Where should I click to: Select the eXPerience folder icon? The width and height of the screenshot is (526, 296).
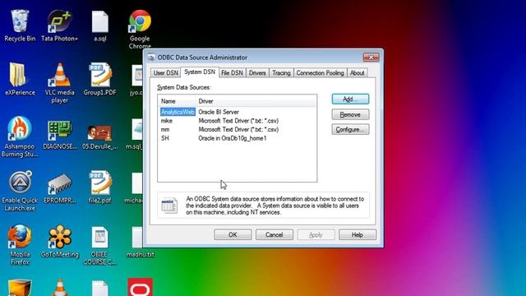tap(20, 79)
